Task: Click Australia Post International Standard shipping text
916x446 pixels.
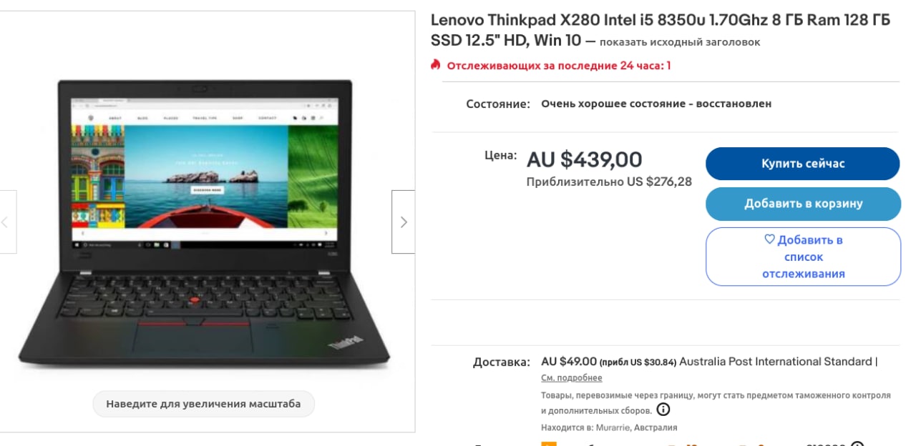Action: (x=776, y=362)
